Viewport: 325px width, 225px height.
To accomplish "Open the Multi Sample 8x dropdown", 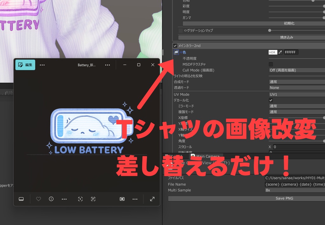I will click(295, 190).
